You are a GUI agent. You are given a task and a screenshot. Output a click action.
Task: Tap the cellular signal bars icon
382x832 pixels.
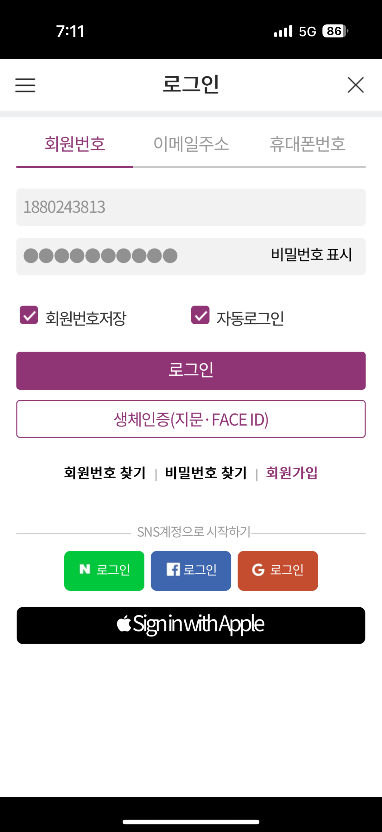click(283, 31)
